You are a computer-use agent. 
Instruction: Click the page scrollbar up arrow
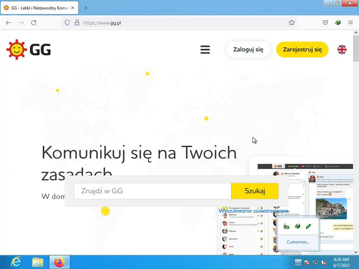(x=356, y=33)
